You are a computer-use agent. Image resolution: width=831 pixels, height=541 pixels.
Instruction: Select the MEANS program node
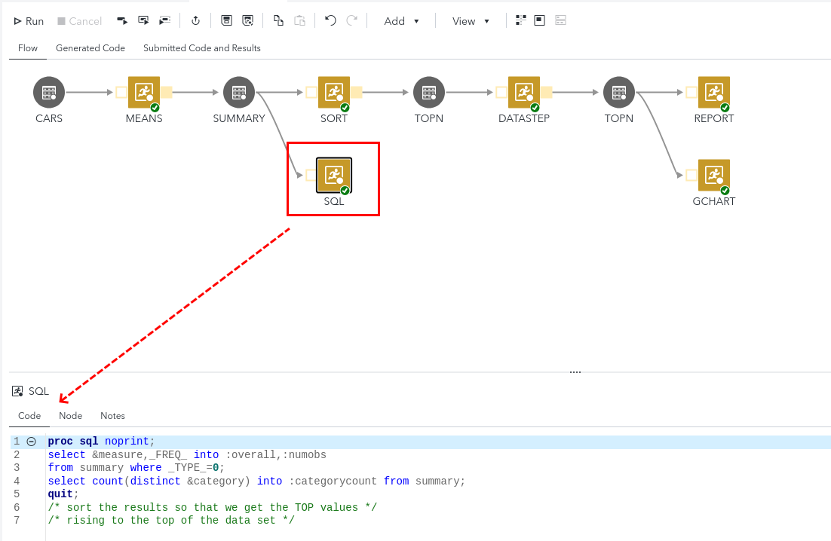pos(143,92)
